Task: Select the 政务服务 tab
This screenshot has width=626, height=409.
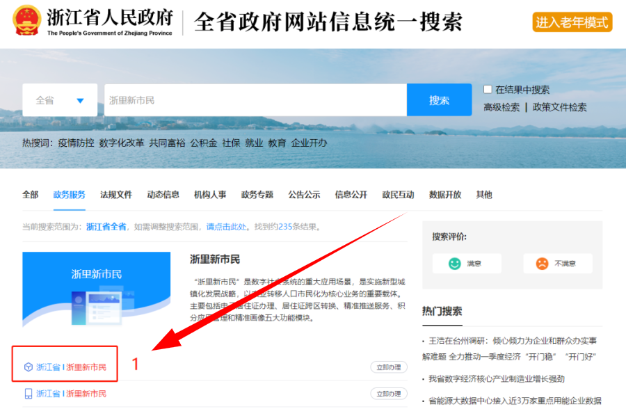Action: [69, 195]
